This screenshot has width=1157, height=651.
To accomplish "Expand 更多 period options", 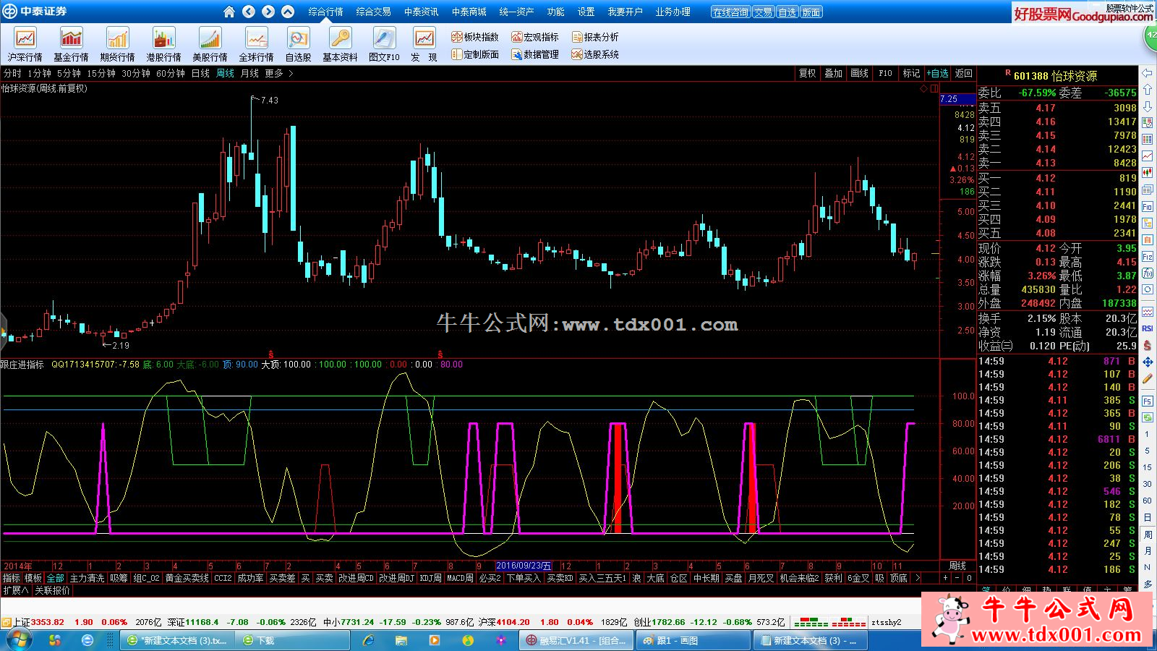I will pyautogui.click(x=278, y=73).
